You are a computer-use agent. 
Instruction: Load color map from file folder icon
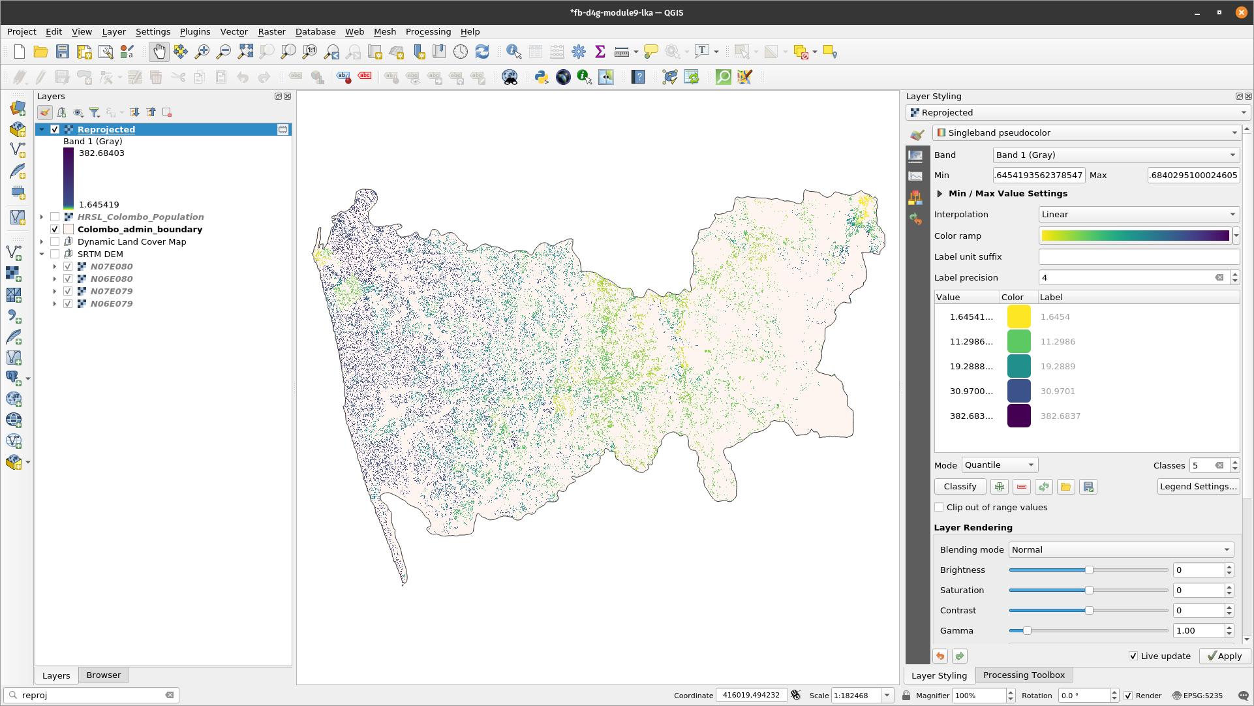1066,487
